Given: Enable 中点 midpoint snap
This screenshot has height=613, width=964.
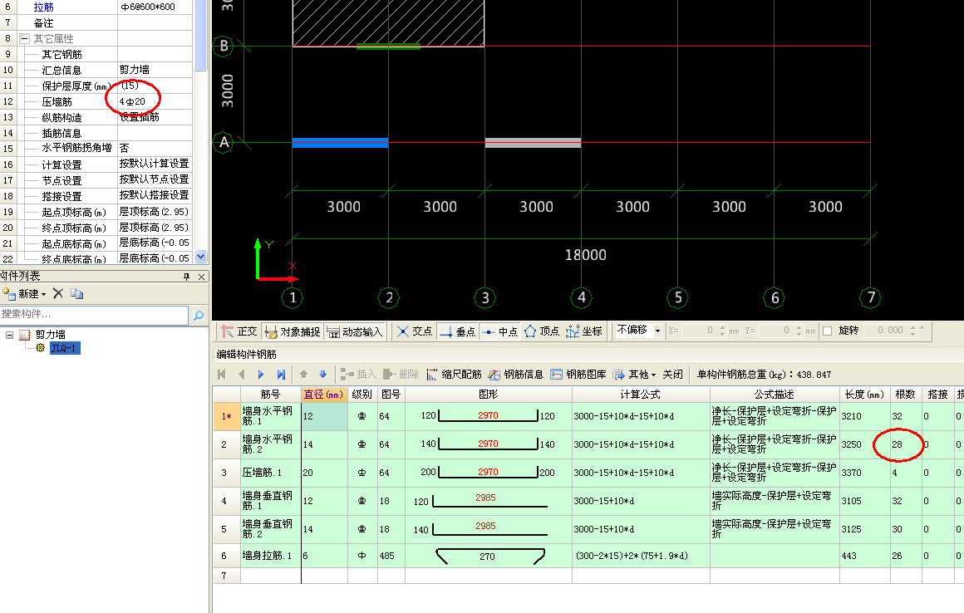Looking at the screenshot, I should coord(499,331).
